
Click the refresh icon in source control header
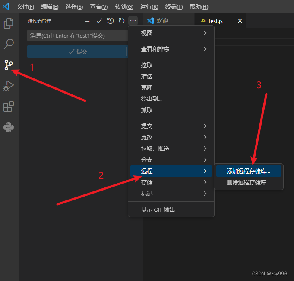pyautogui.click(x=122, y=21)
